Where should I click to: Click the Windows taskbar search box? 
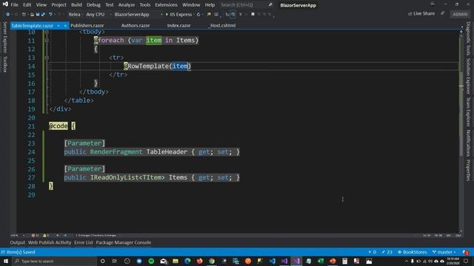pos(54,261)
